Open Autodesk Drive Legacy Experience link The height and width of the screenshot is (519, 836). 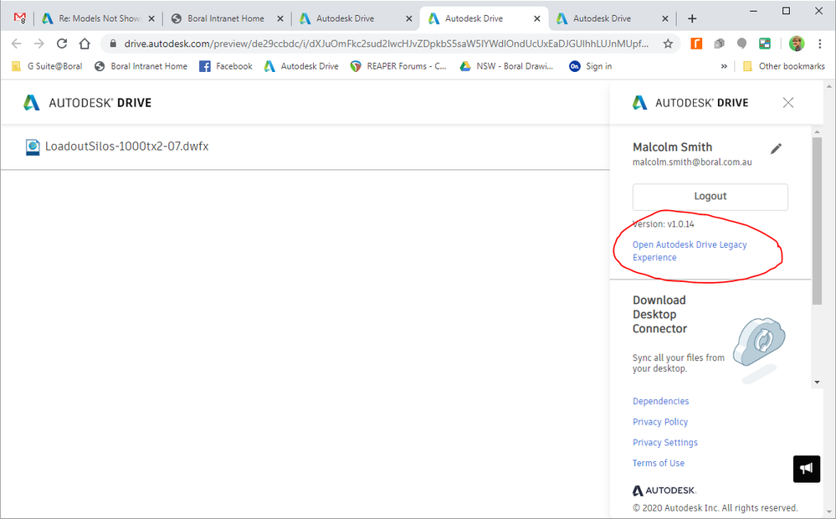click(690, 250)
